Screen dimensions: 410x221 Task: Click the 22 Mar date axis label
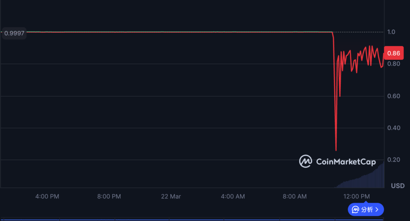coord(171,196)
